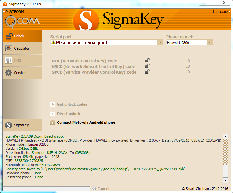Click the log scroll down arrow
This screenshot has height=193, width=233.
pos(225,180)
